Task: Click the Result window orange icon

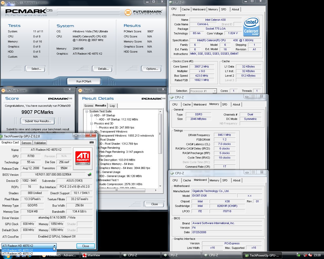Action: (80, 90)
